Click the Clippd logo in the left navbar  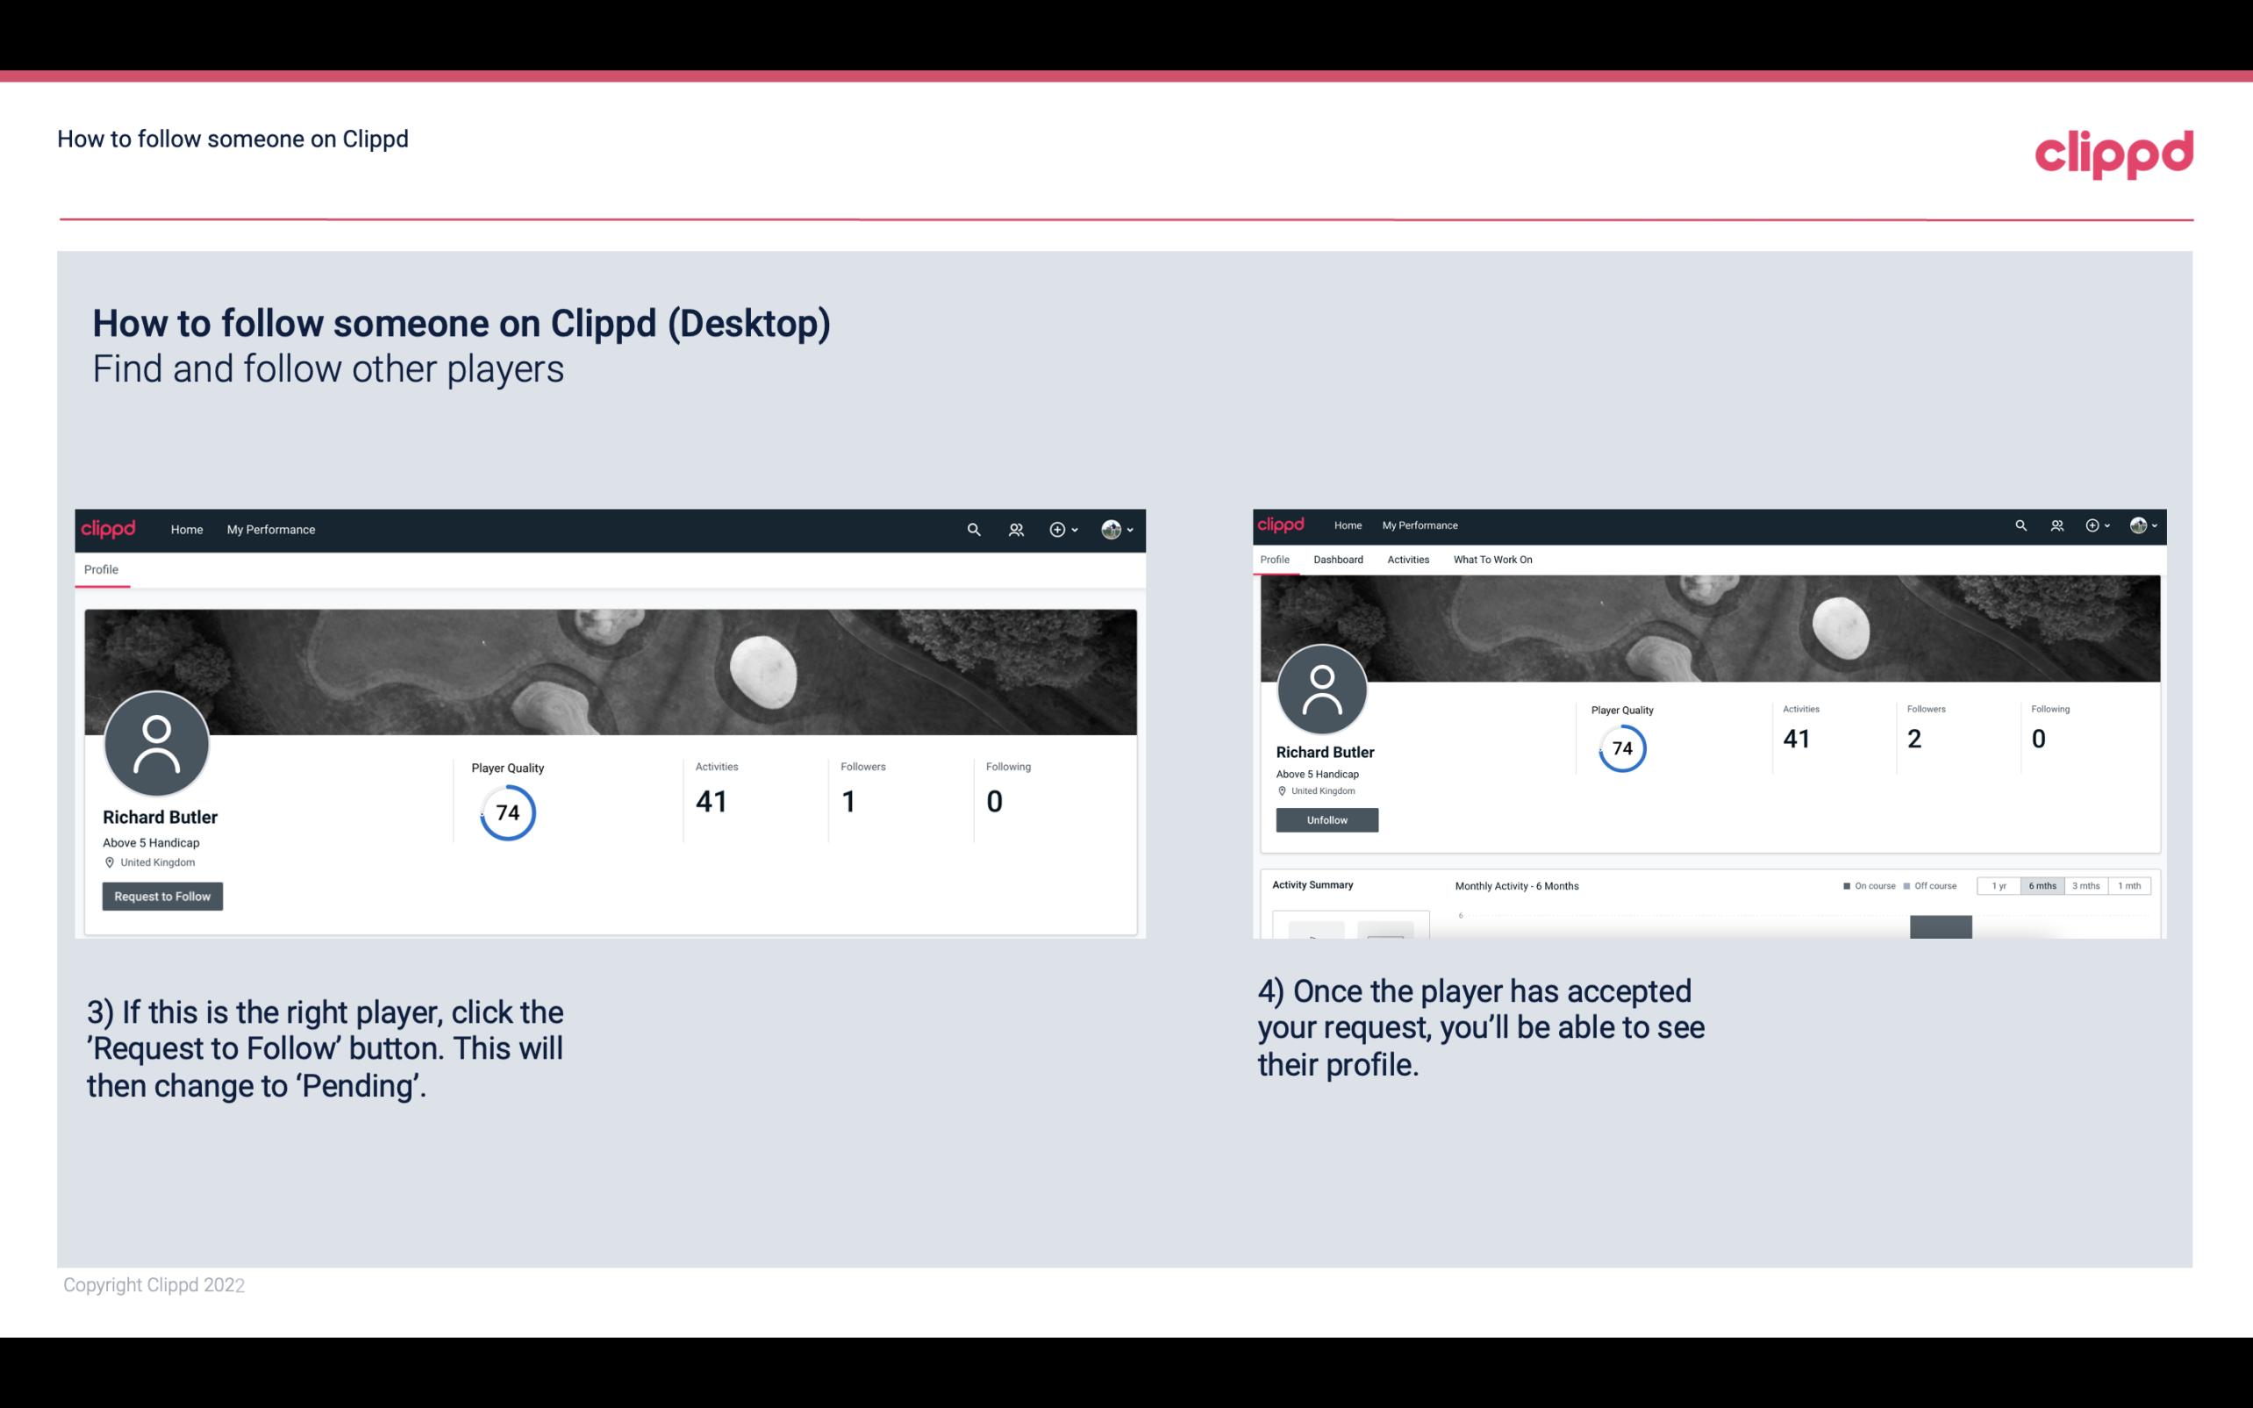pyautogui.click(x=109, y=529)
